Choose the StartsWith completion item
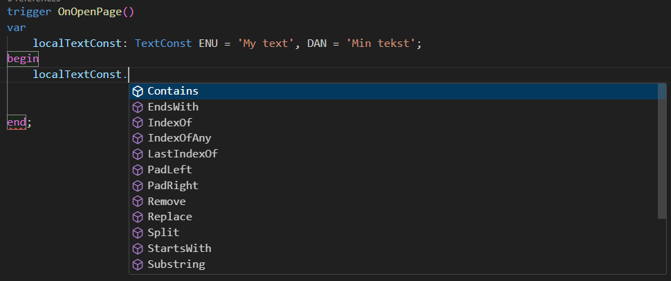This screenshot has height=281, width=671. coord(179,249)
